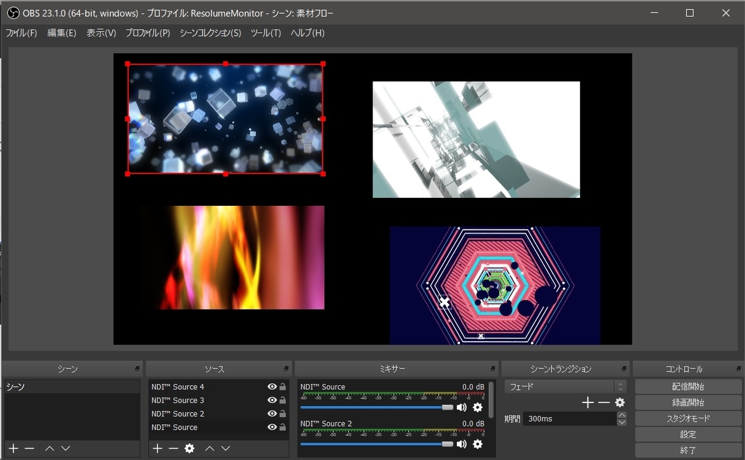Adjust NDI Source volume slider

point(377,407)
